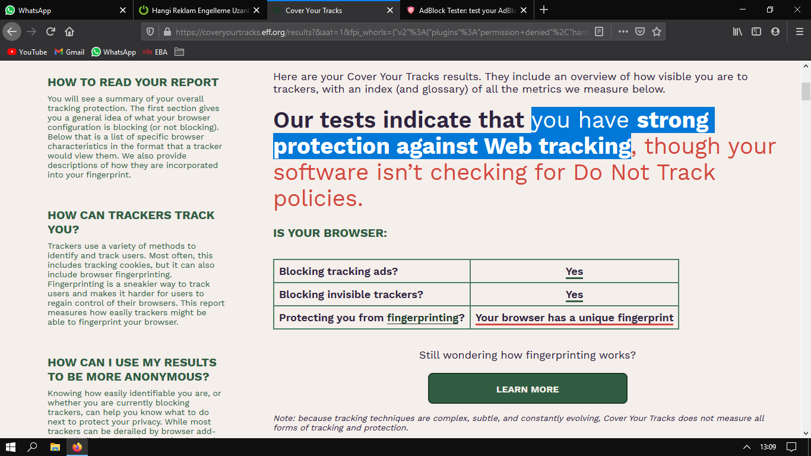Click the LEARN MORE button
Viewport: 811px width, 456px height.
coord(528,389)
